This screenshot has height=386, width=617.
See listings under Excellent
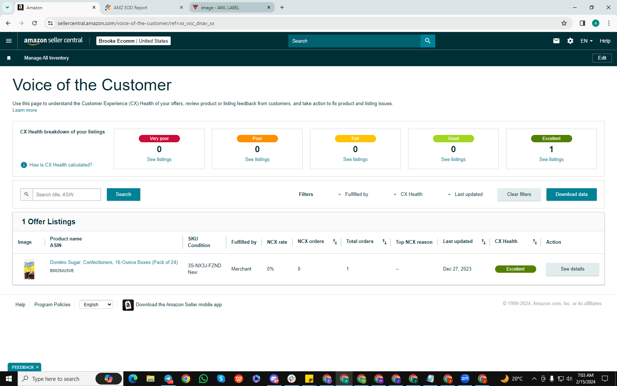point(551,160)
